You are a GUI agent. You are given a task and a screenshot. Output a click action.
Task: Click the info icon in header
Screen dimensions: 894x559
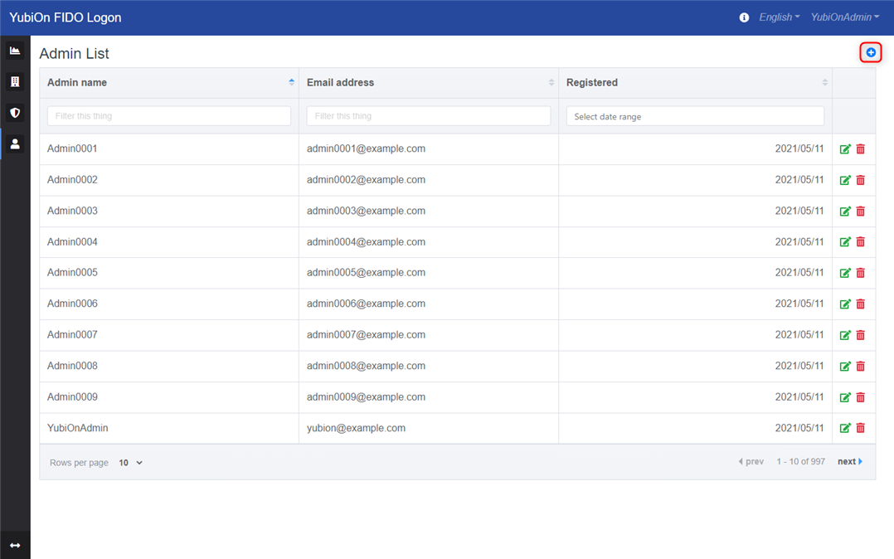744,17
